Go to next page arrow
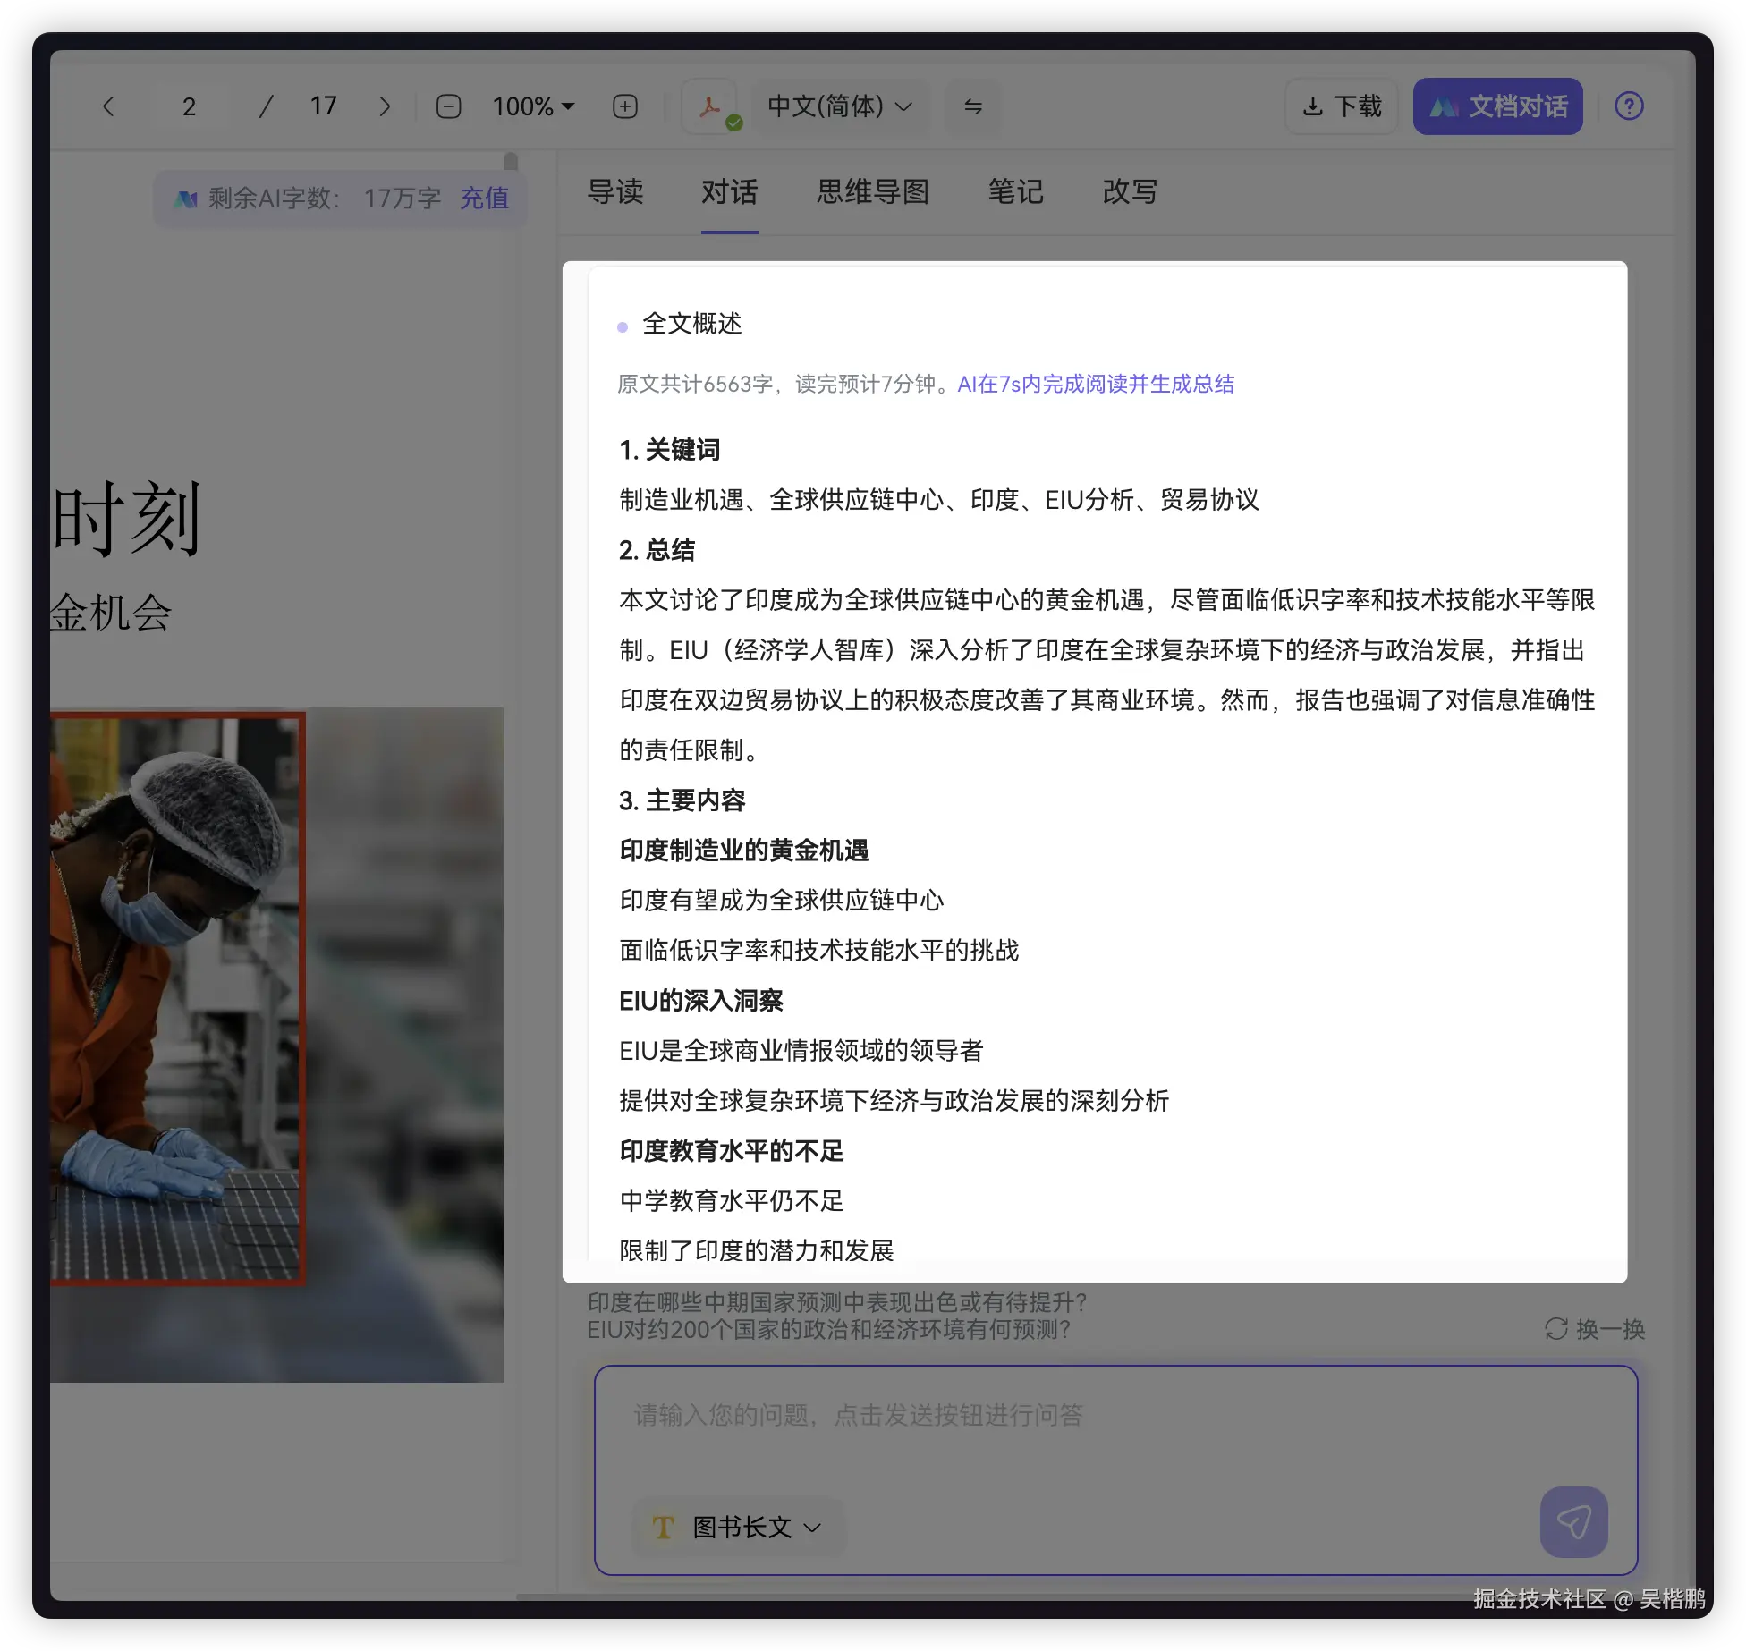Image resolution: width=1746 pixels, height=1651 pixels. [x=385, y=106]
